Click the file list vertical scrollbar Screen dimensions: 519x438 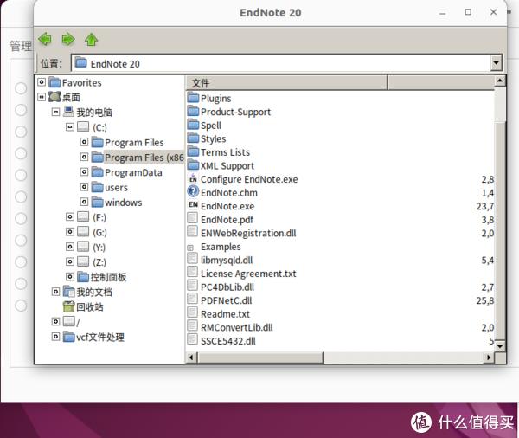click(499, 216)
